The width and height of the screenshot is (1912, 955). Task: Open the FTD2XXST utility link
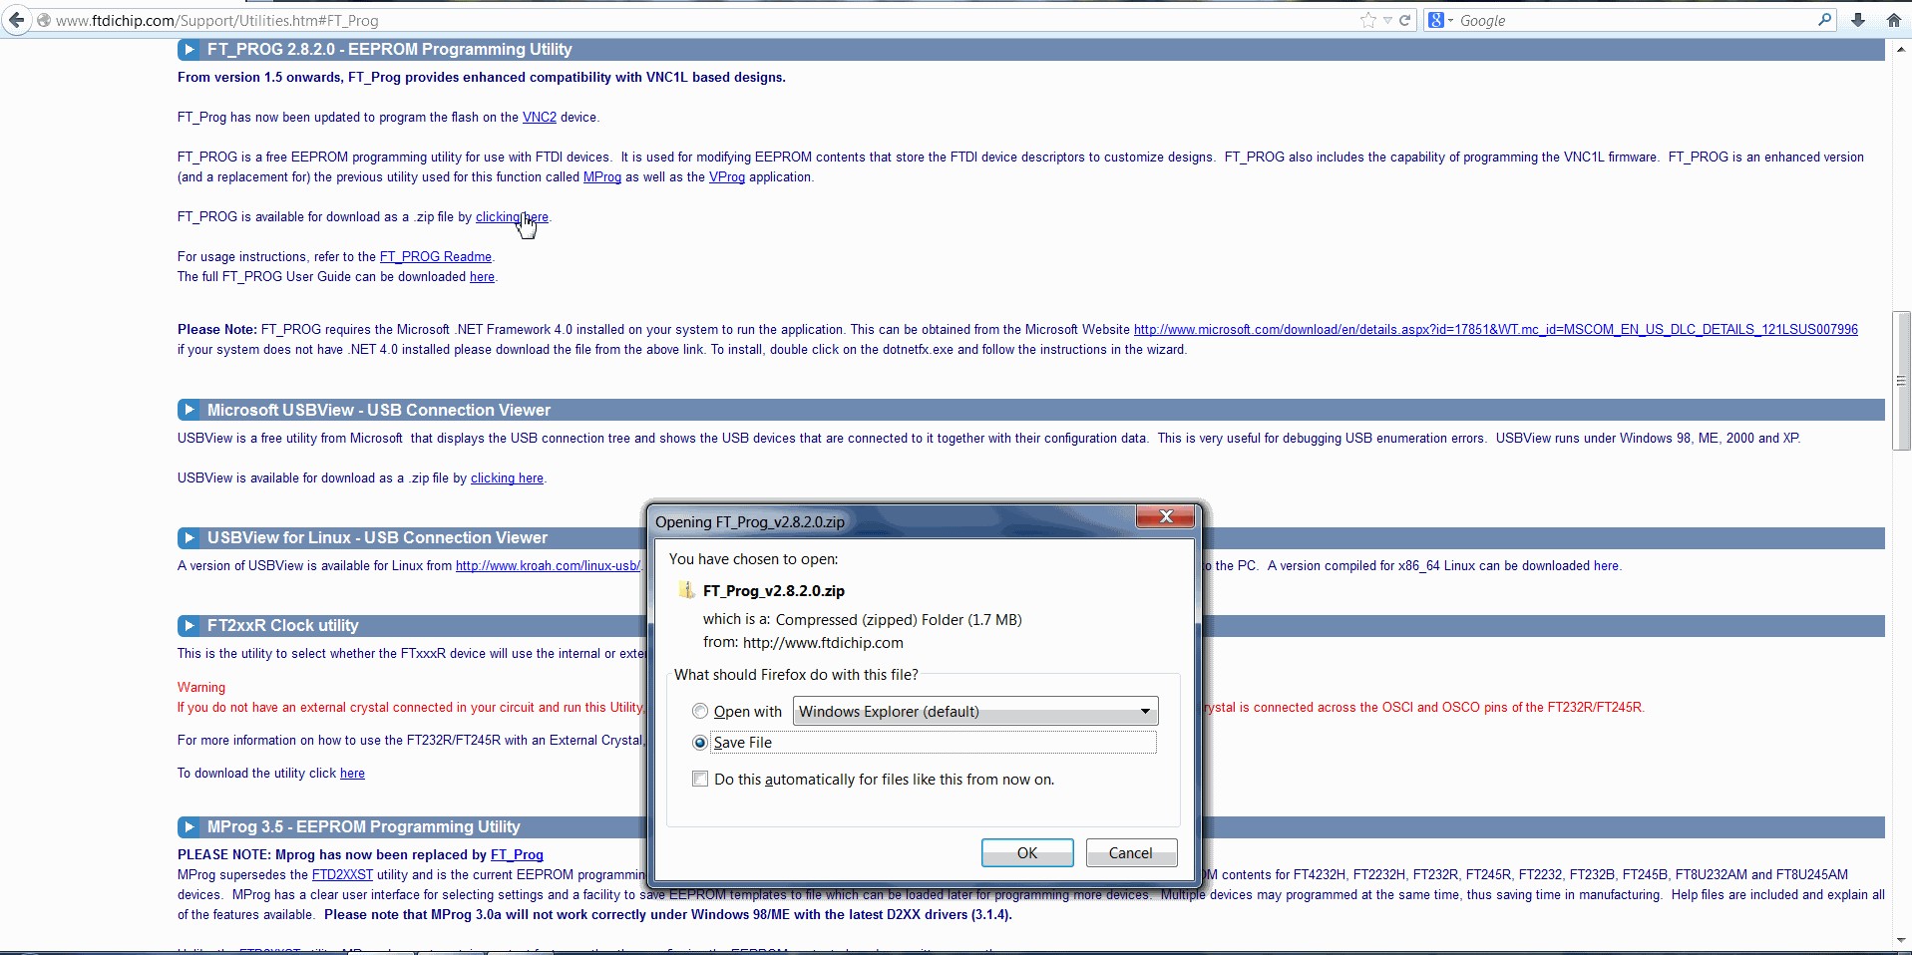(342, 875)
